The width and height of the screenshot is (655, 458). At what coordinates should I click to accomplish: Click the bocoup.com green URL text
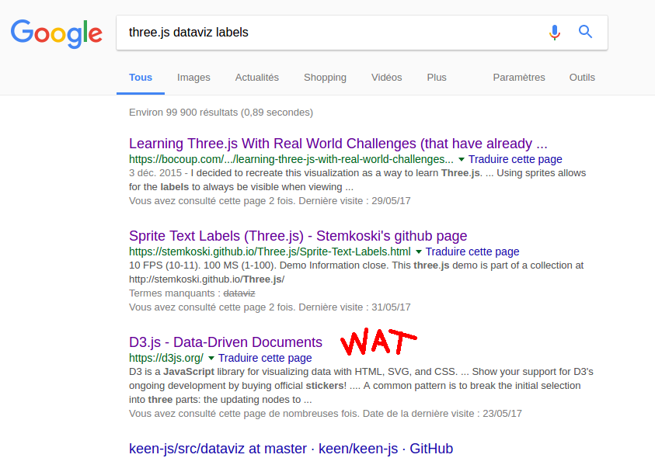pos(291,159)
